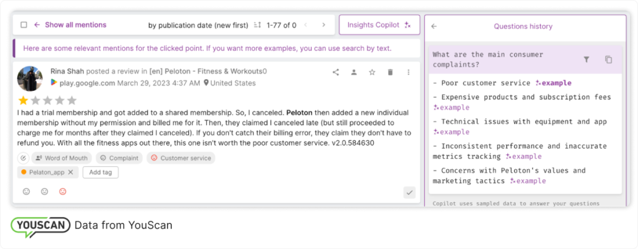
Task: Copy the Copilot question answer
Action: point(608,59)
